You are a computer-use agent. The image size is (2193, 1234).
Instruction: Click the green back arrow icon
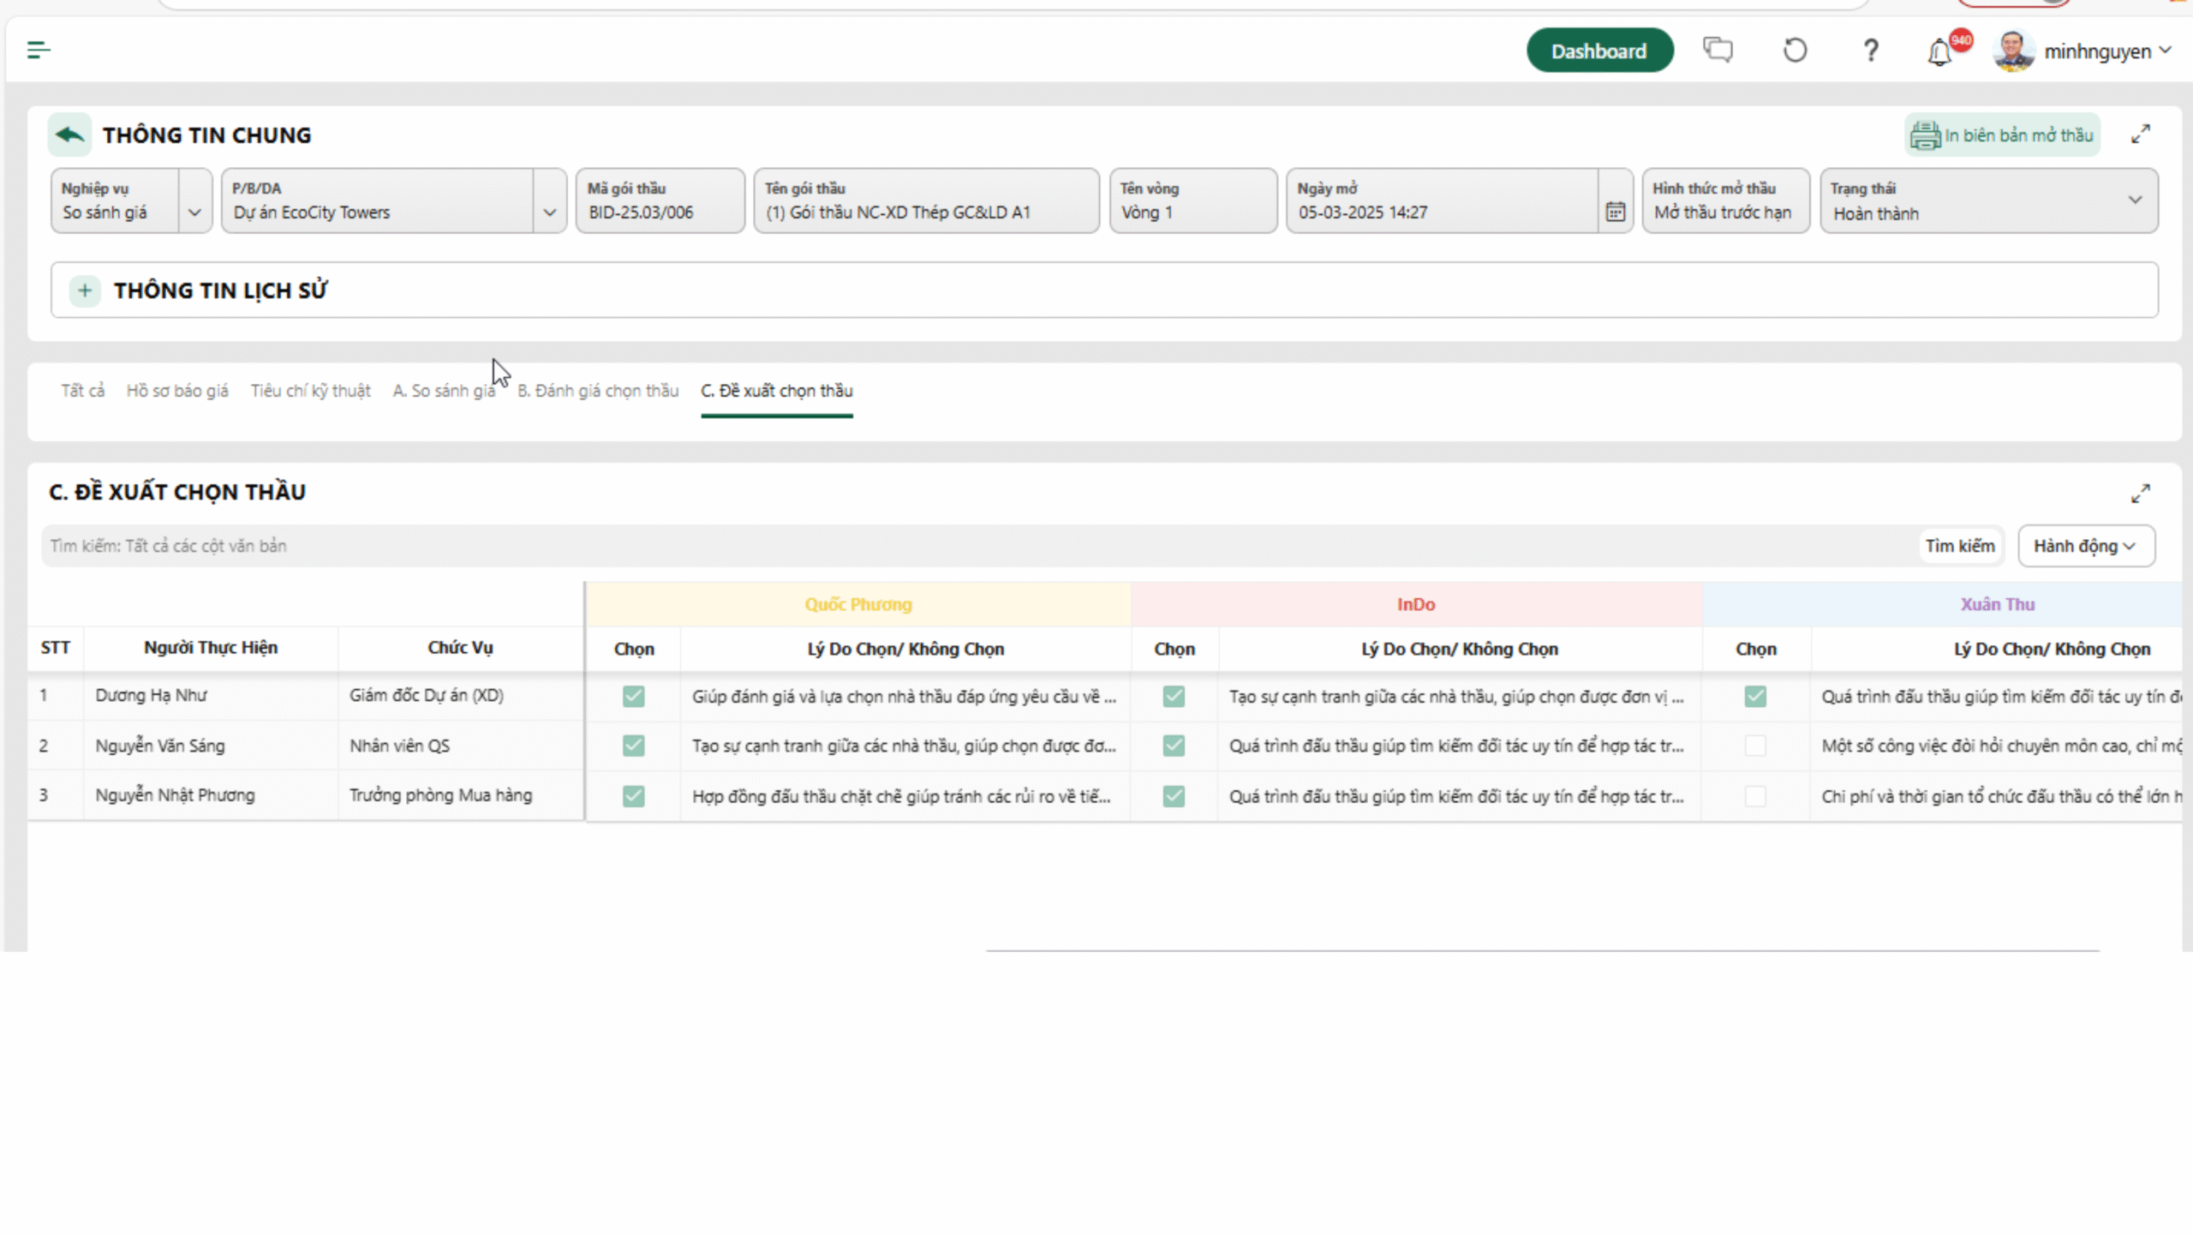coord(69,135)
